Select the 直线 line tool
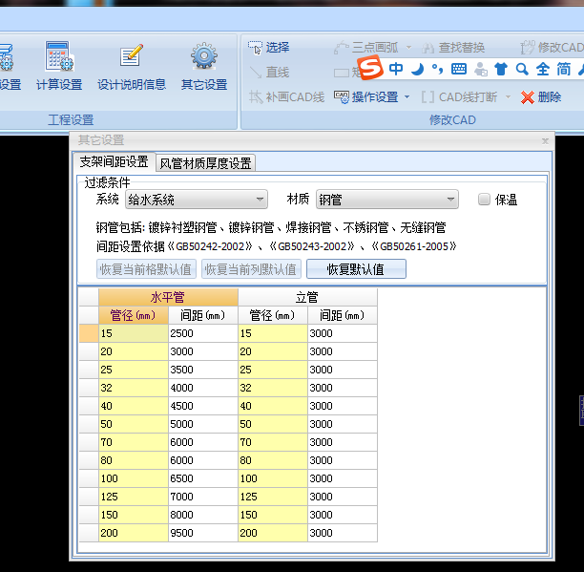The image size is (584, 572). tap(268, 72)
